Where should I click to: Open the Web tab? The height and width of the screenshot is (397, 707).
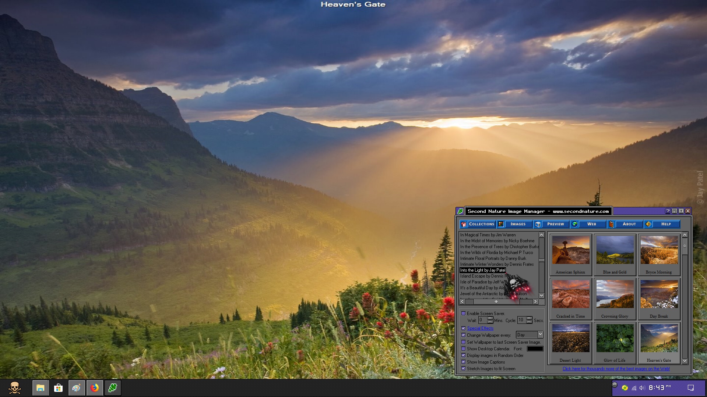coord(588,224)
